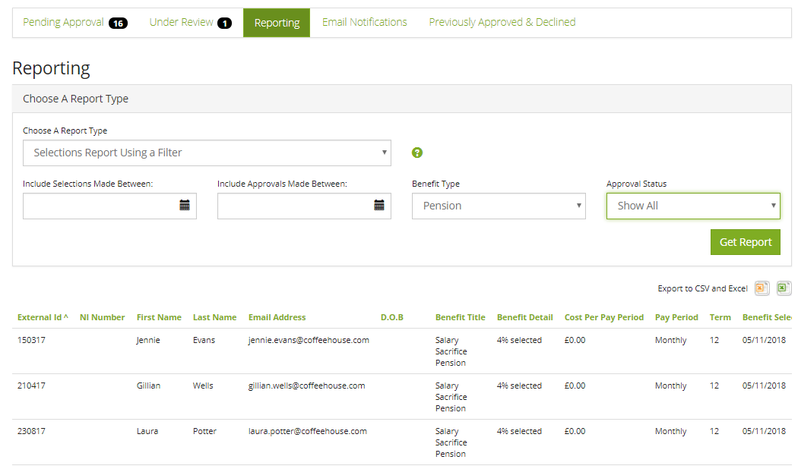This screenshot has width=798, height=469.
Task: Click Export to CSV and Excel label
Action: [x=702, y=288]
